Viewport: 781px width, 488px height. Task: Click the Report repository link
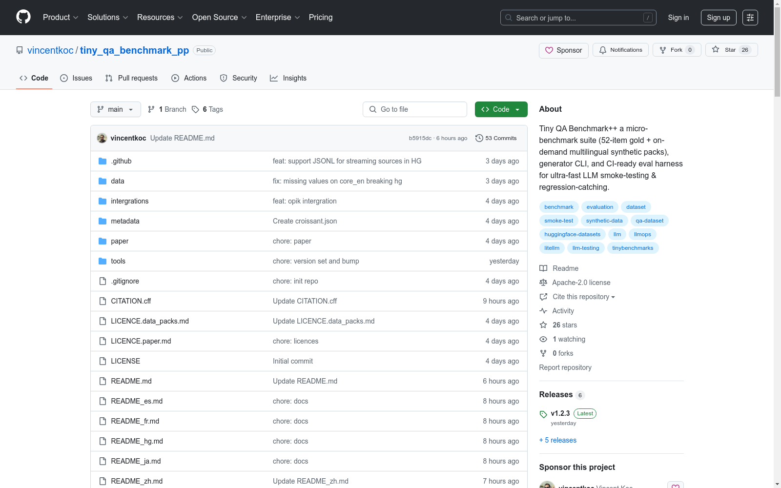pyautogui.click(x=565, y=367)
